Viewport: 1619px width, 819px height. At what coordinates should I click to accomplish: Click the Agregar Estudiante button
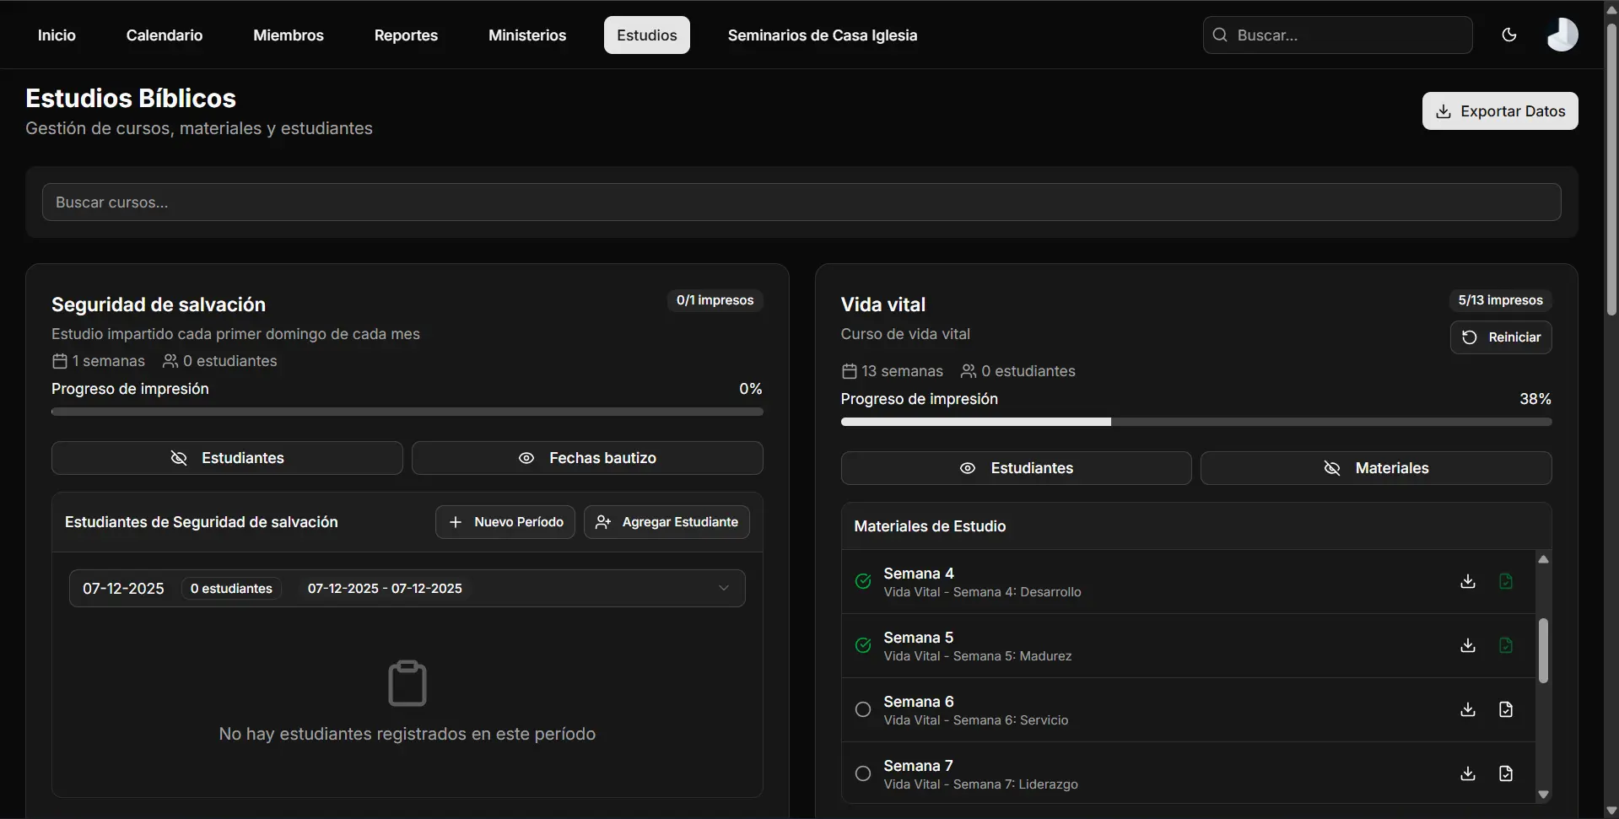coord(666,521)
